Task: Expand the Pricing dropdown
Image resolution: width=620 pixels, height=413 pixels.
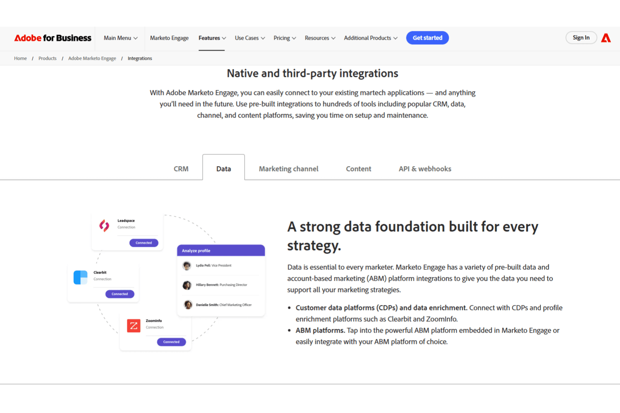Action: tap(285, 38)
